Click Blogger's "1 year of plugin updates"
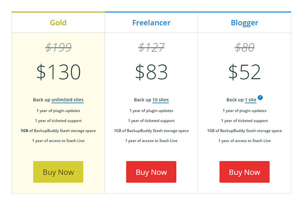The height and width of the screenshot is (198, 300). 244,111
